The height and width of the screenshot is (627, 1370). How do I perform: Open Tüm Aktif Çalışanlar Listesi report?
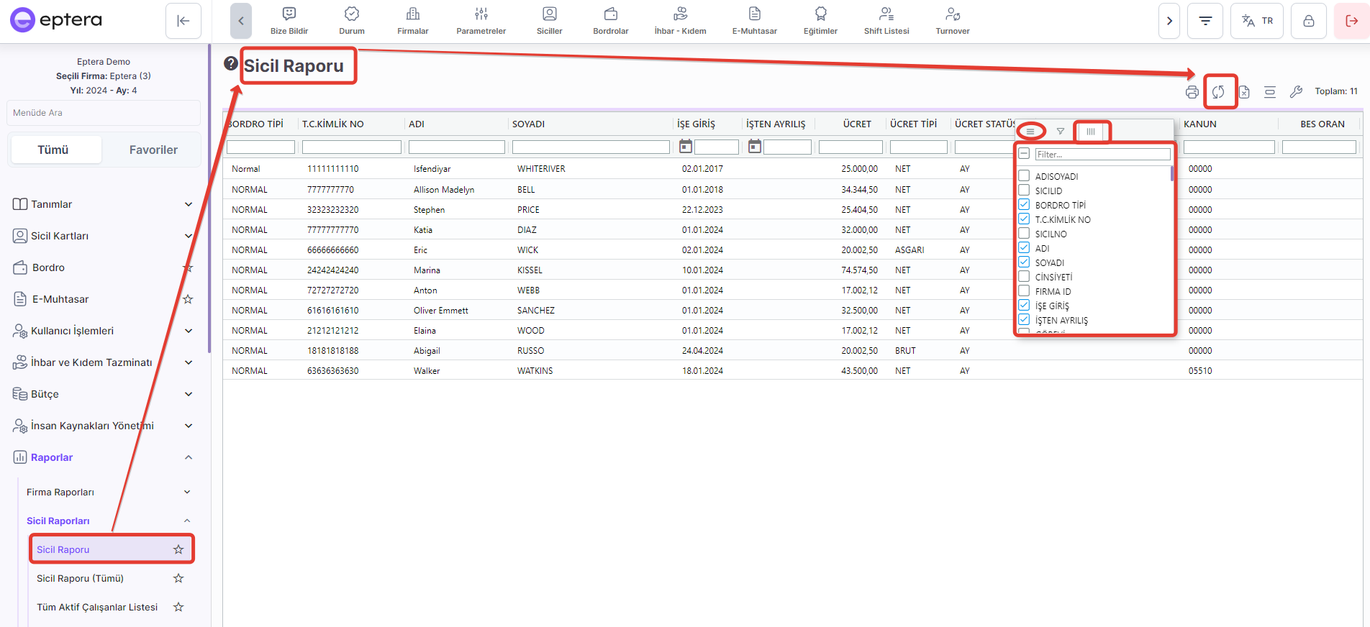[97, 607]
